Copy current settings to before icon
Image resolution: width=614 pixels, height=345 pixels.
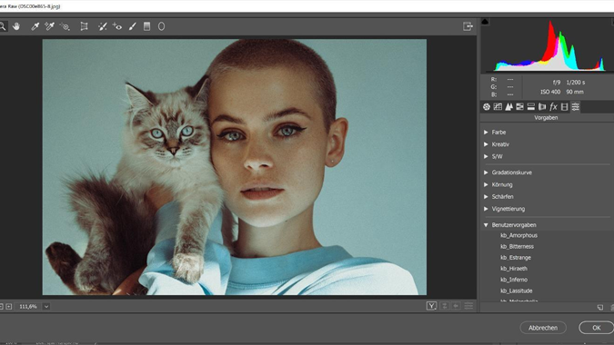click(x=456, y=306)
